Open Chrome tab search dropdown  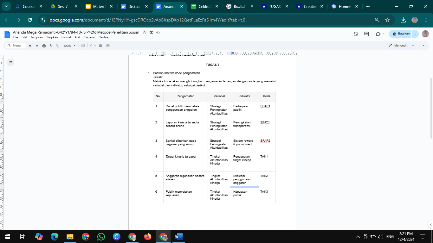pyautogui.click(x=6, y=6)
